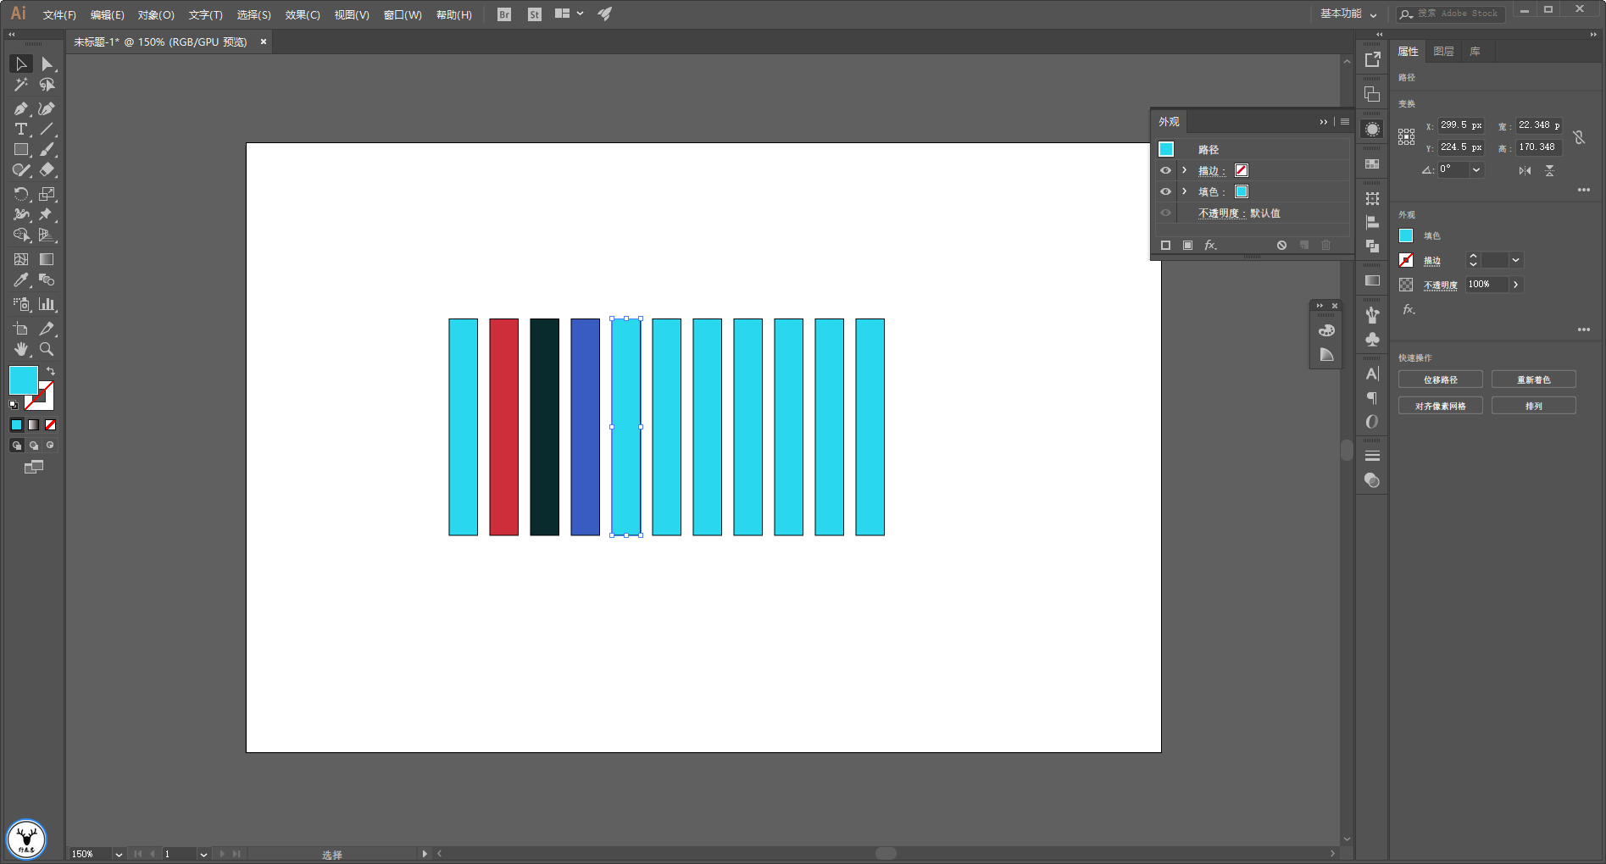Select the Direct Selection tool
Image resolution: width=1606 pixels, height=864 pixels.
(47, 64)
